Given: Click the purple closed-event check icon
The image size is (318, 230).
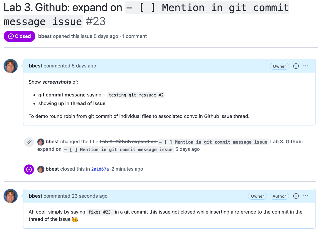Looking at the screenshot, I should pyautogui.click(x=29, y=169).
